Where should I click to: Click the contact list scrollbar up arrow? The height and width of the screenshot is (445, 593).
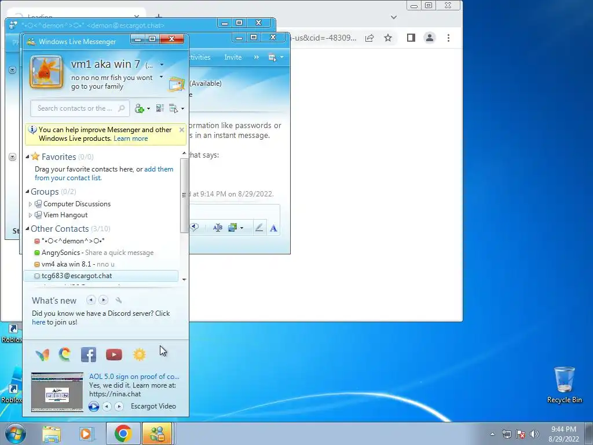pos(184,153)
